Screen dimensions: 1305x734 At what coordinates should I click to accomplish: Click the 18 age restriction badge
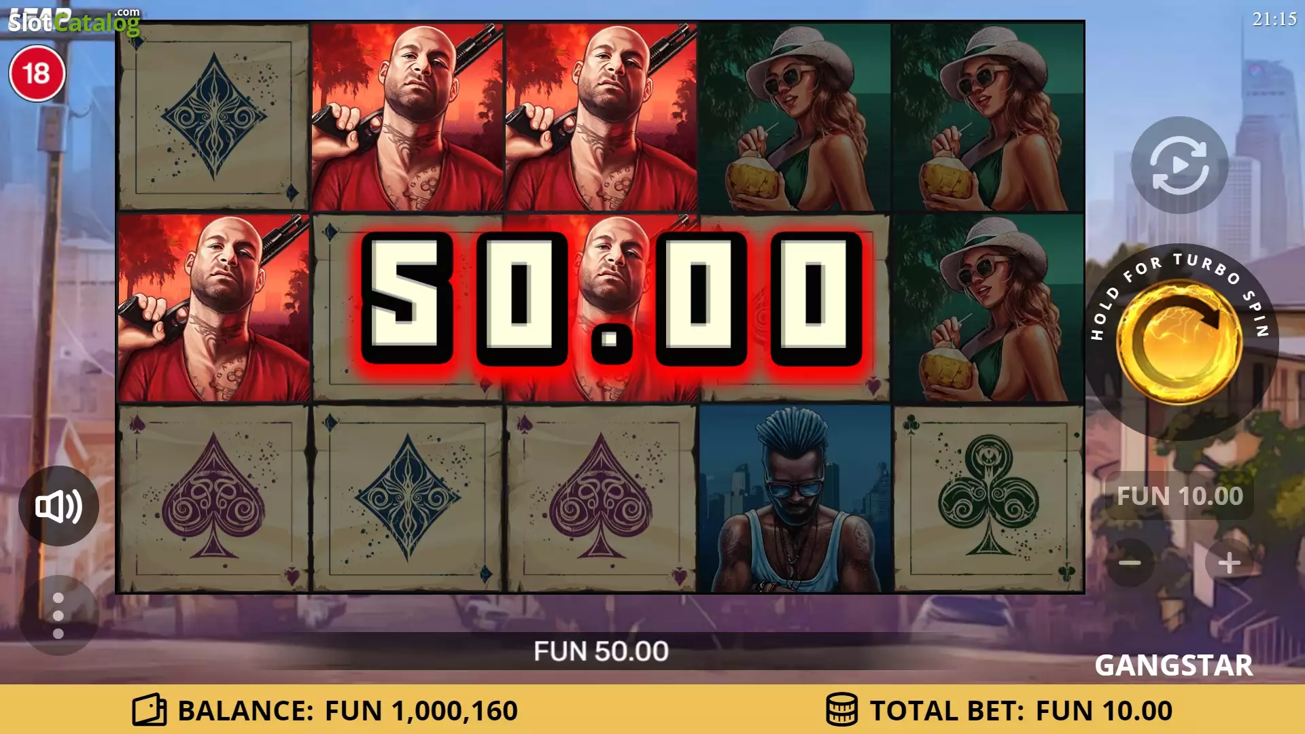pyautogui.click(x=37, y=73)
